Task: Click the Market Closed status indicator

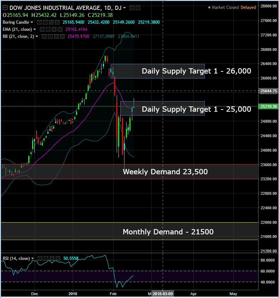Action: coord(223,7)
